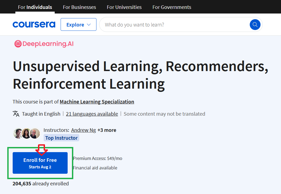Screen dimensions: 281x194
Task: Click the translation language icon
Action: (x=16, y=114)
